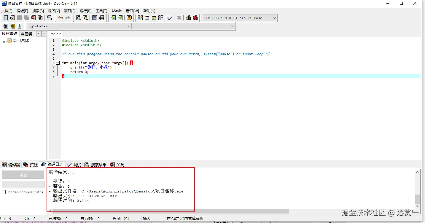The image size is (425, 223).
Task: Compile the project with four-square icon
Action: tap(140, 18)
